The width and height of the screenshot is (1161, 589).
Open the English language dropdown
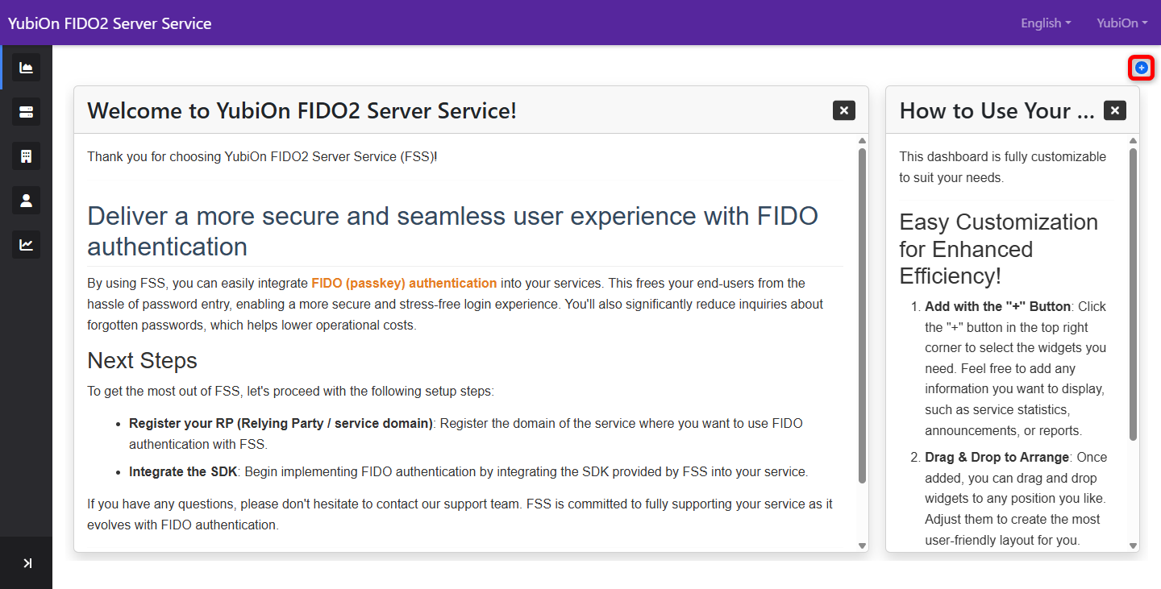point(1046,23)
